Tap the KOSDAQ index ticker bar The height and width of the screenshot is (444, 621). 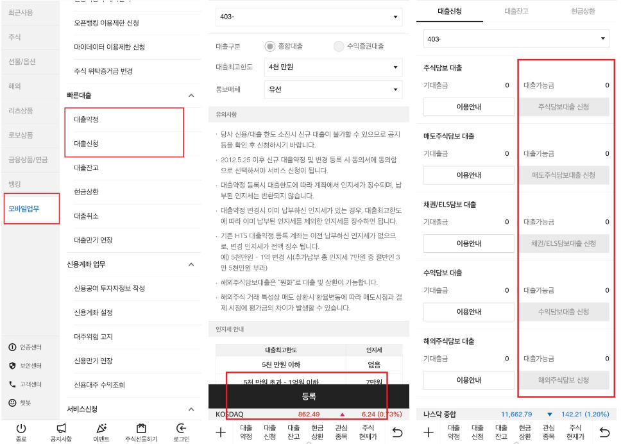309,414
